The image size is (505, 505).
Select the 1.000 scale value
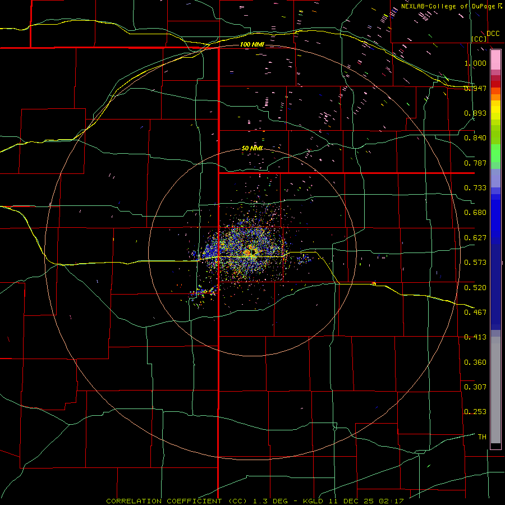tap(475, 63)
